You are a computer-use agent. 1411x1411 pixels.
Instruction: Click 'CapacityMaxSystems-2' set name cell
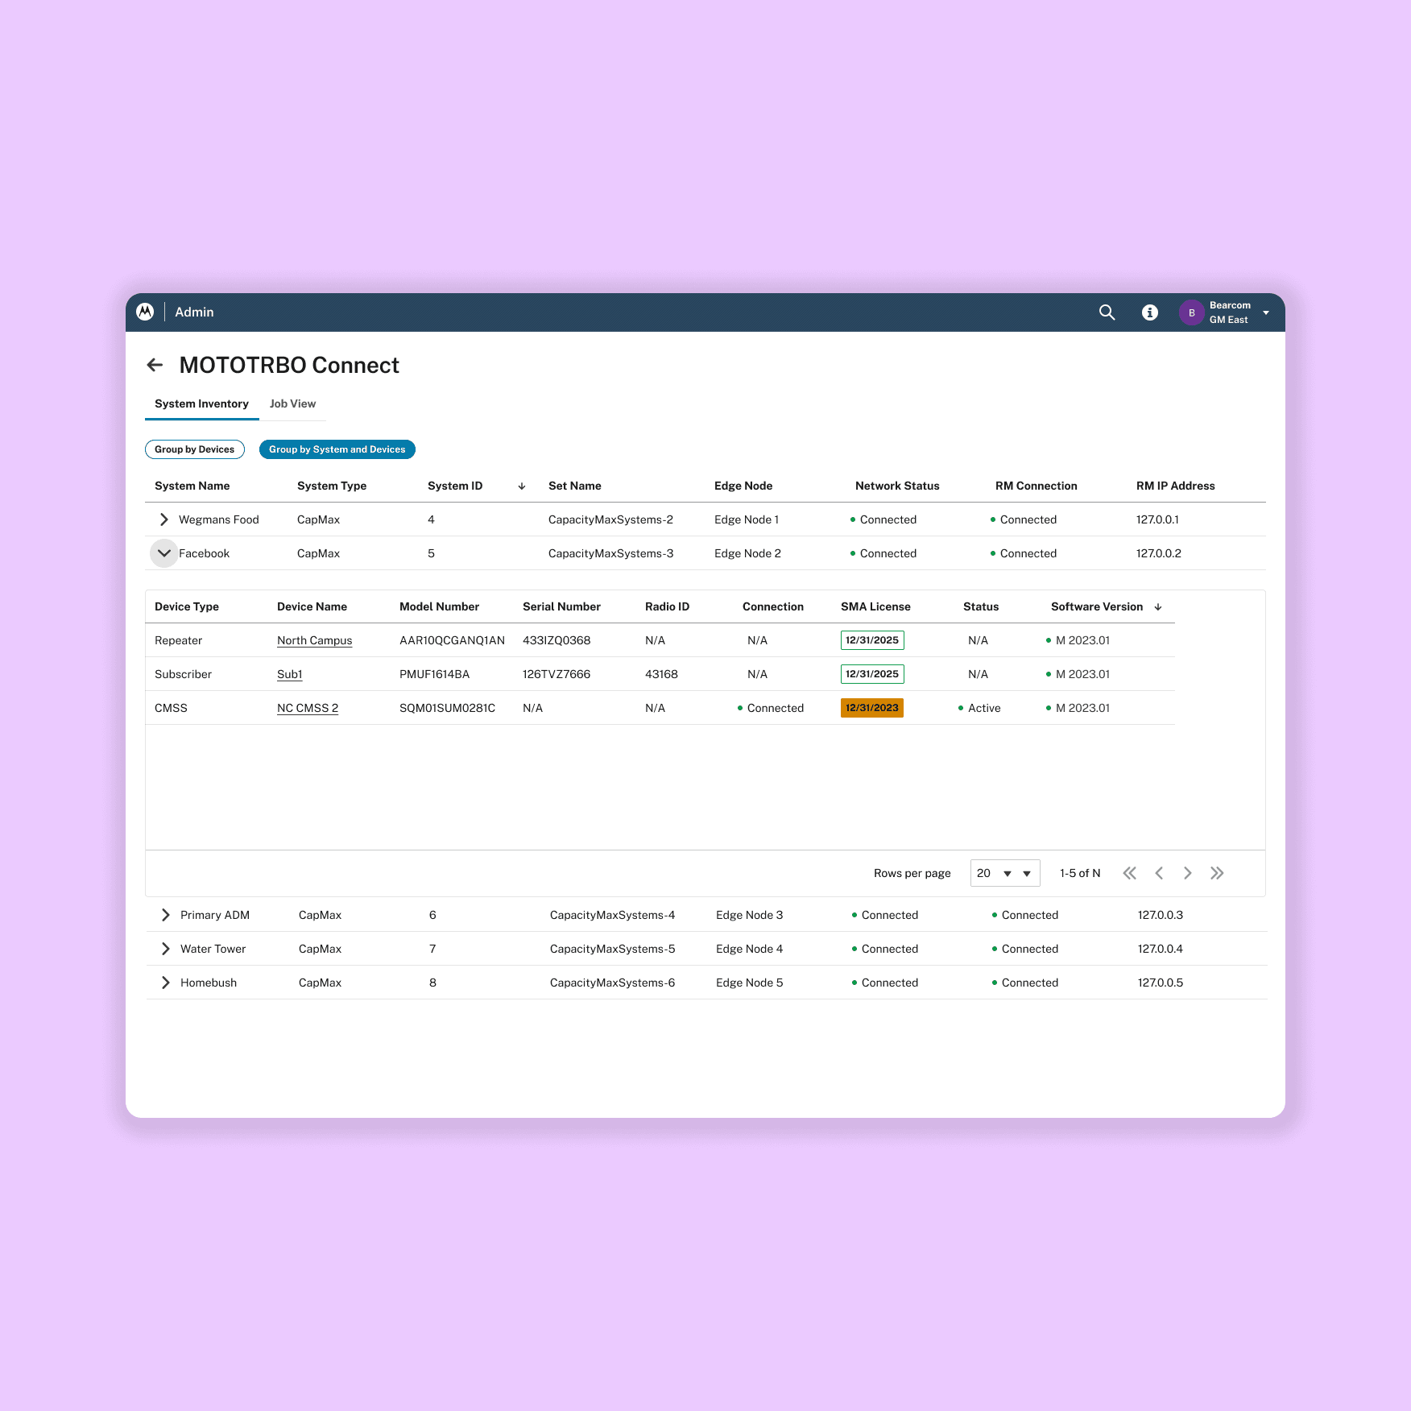[x=610, y=520]
